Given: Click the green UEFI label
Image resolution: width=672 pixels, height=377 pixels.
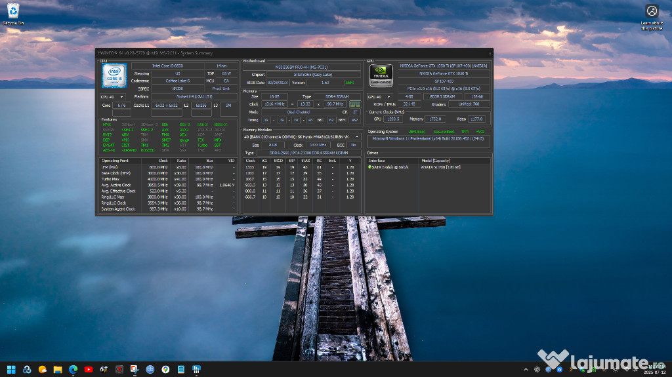Looking at the screenshot, I should 350,83.
